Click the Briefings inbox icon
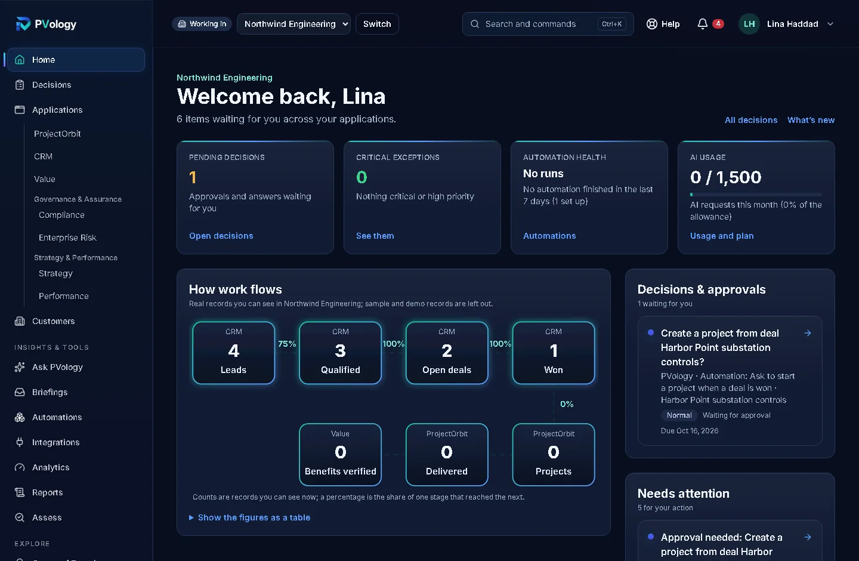Screen dimensions: 859x561 (x=20, y=392)
